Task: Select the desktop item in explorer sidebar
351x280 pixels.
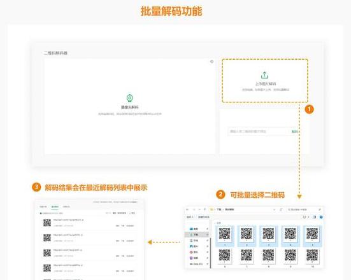Action: pyautogui.click(x=196, y=229)
